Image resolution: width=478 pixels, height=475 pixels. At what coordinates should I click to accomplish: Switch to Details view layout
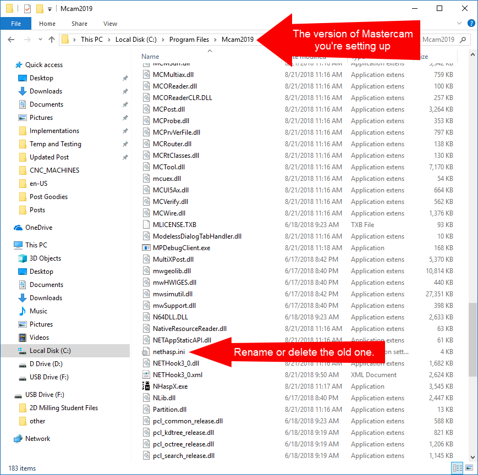point(457,468)
